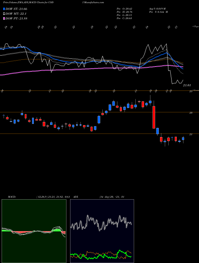Select the 'DOW ST: 21.66' legend label
199x263 pixels.
(16, 9)
